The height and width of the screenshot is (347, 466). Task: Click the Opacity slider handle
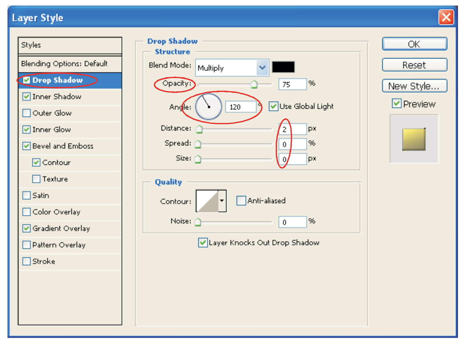click(254, 84)
